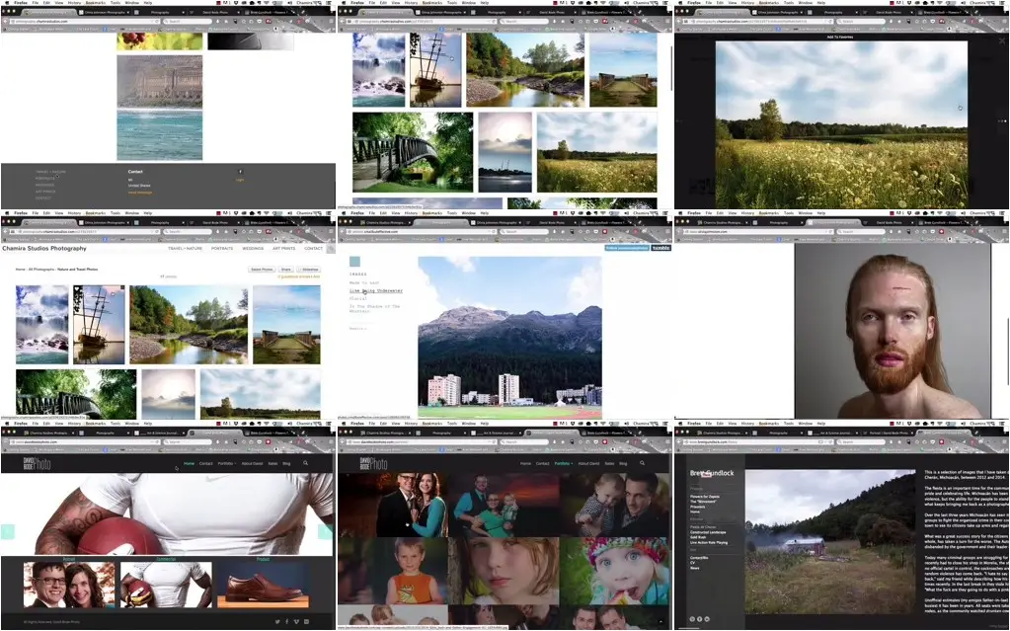Image resolution: width=1010 pixels, height=631 pixels.
Task: Click search icon on David Bode family portraits grid
Action: pyautogui.click(x=642, y=463)
